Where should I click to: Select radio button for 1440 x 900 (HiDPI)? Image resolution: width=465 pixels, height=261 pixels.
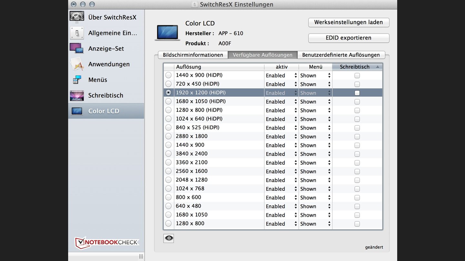point(168,75)
